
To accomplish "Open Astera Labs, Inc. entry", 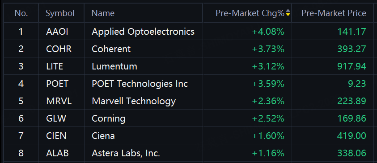I will [126, 153].
